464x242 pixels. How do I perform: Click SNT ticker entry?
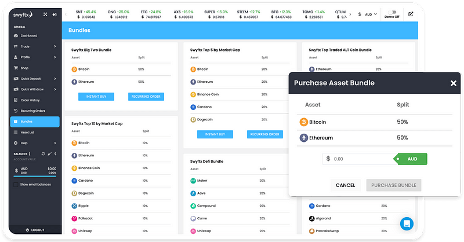[86, 14]
